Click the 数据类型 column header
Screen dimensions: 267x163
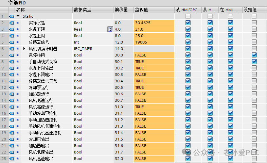(93, 10)
